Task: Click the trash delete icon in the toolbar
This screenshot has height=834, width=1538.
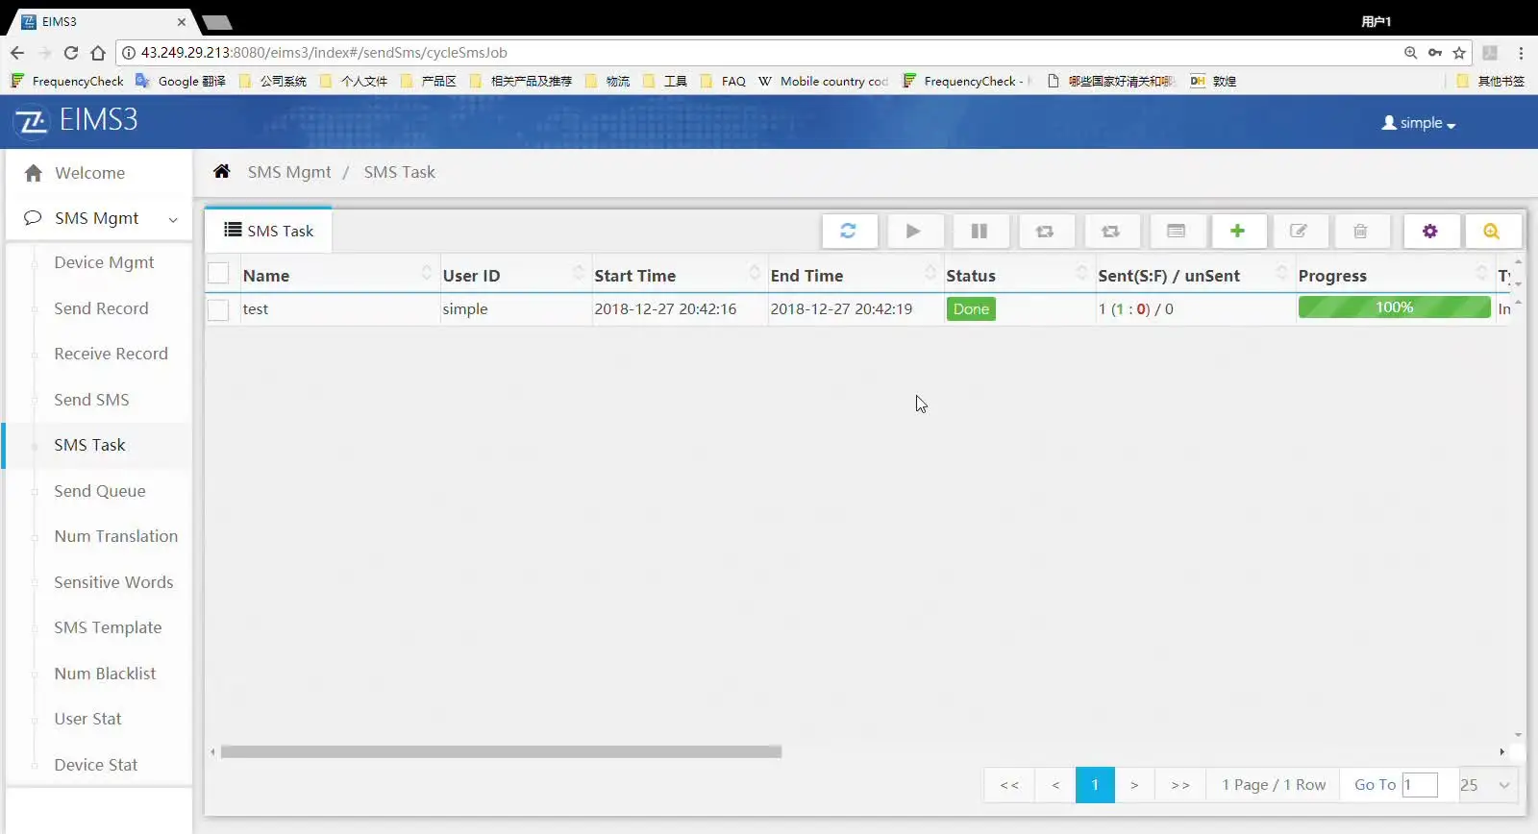Action: (1360, 231)
